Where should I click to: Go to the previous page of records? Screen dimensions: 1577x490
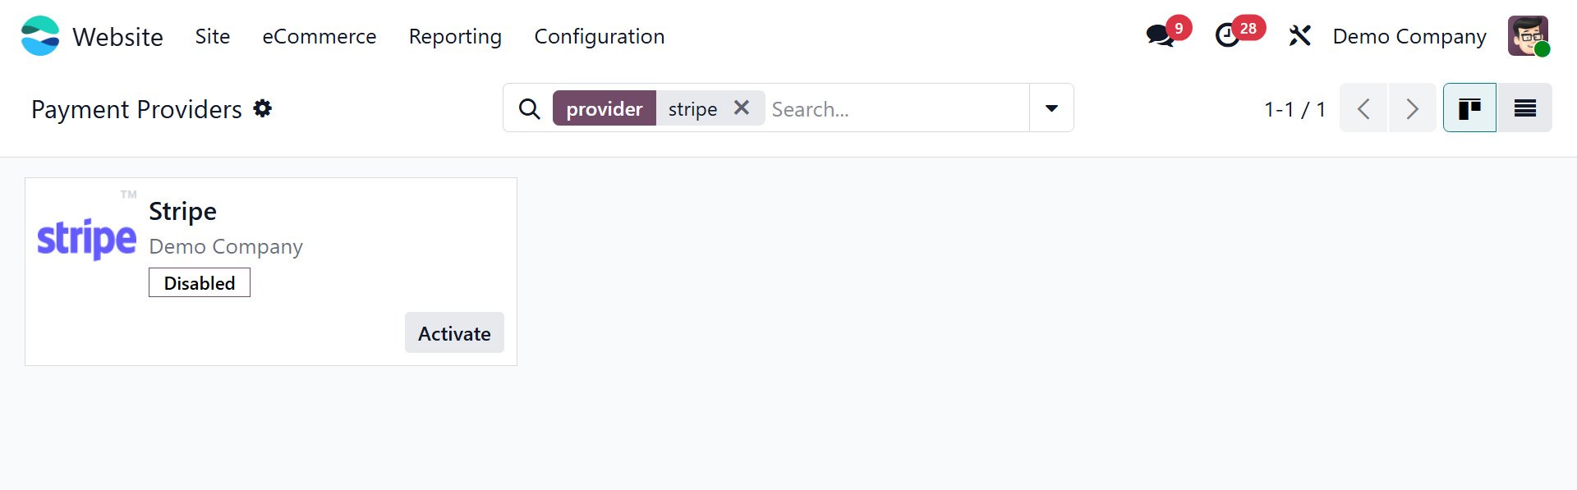[x=1363, y=108]
